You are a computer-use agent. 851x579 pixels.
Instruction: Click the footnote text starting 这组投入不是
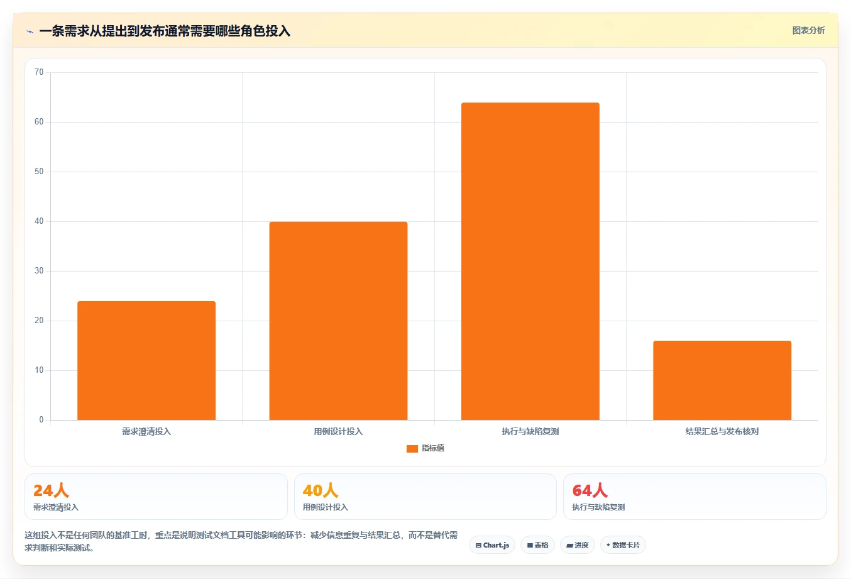pos(241,541)
